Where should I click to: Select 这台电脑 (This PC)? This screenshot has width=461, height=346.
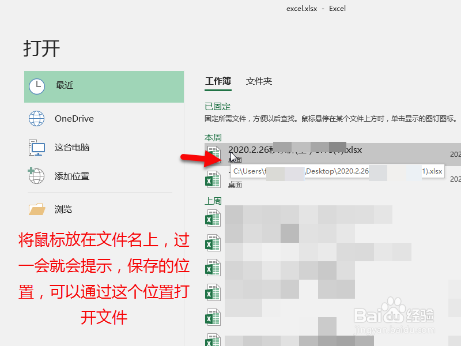point(104,148)
